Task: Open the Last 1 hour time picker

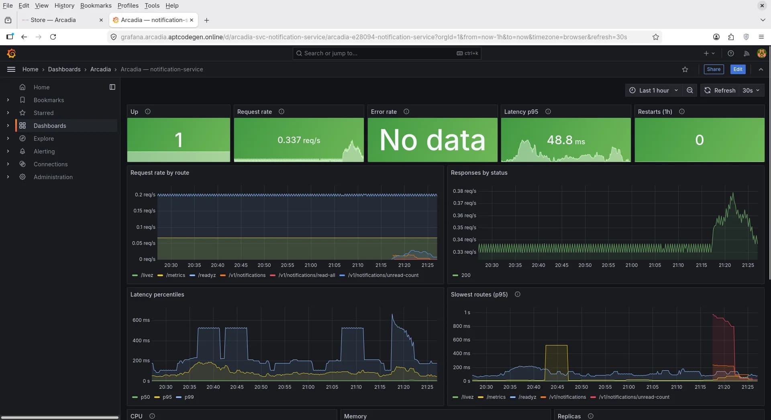Action: click(x=654, y=91)
